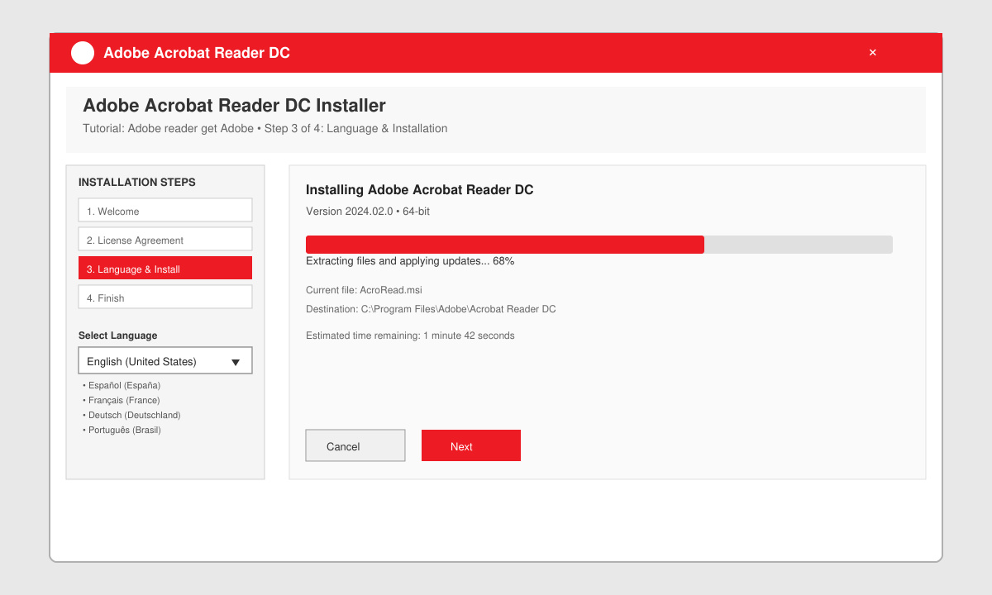Click the Cancel button
Screen dimensions: 992x595
coord(355,445)
